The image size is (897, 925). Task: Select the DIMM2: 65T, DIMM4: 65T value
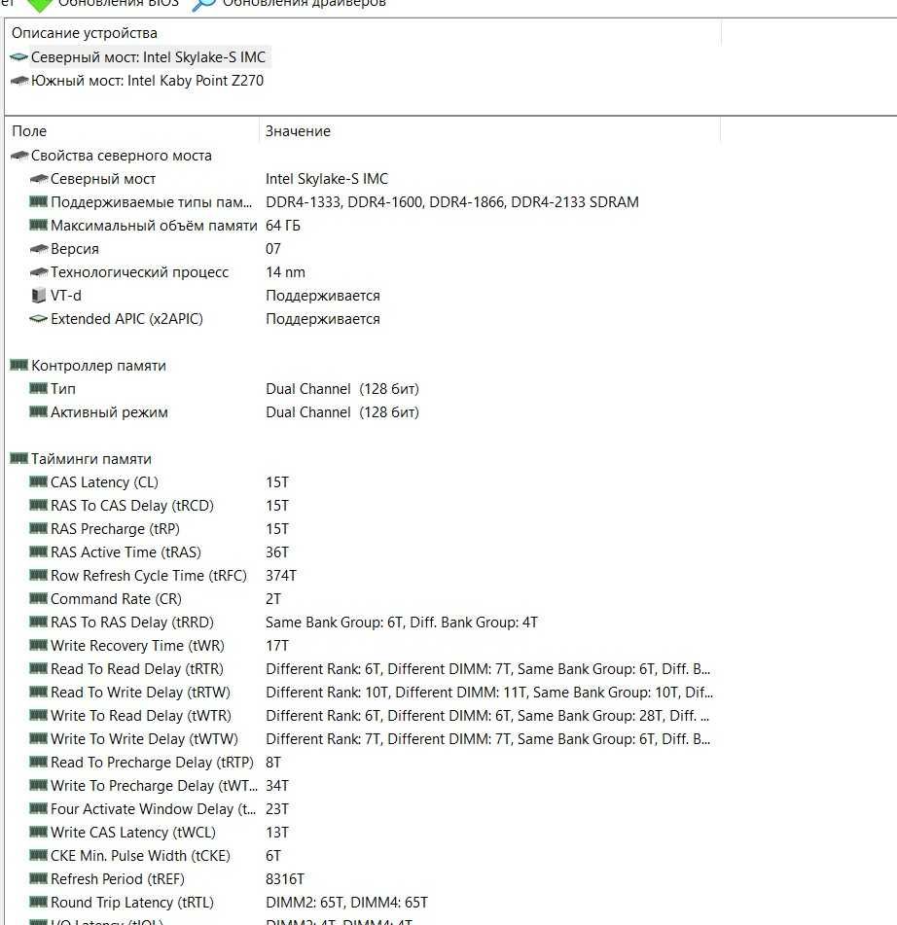tap(347, 903)
